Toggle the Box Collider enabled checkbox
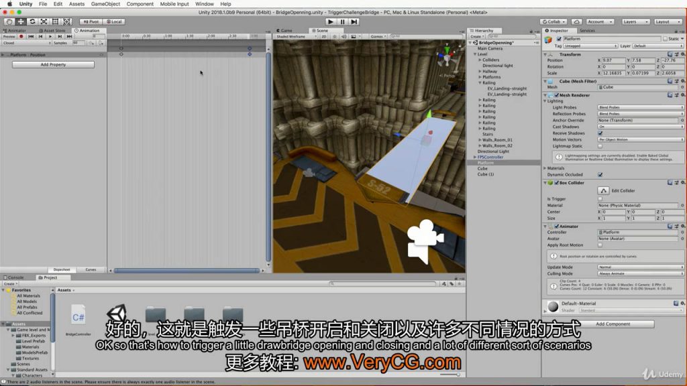The height and width of the screenshot is (386, 687). [x=556, y=182]
